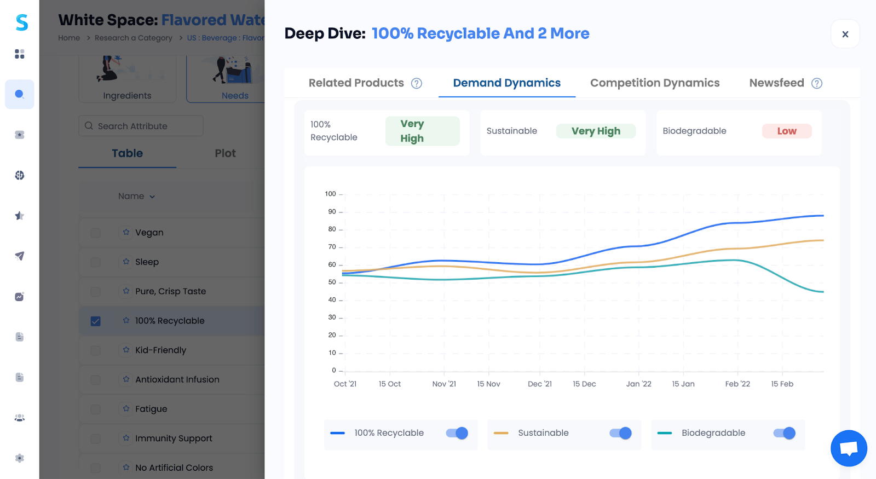Favorite the Antioxidant Infusion star
Screen dimensions: 876x479
click(126, 379)
